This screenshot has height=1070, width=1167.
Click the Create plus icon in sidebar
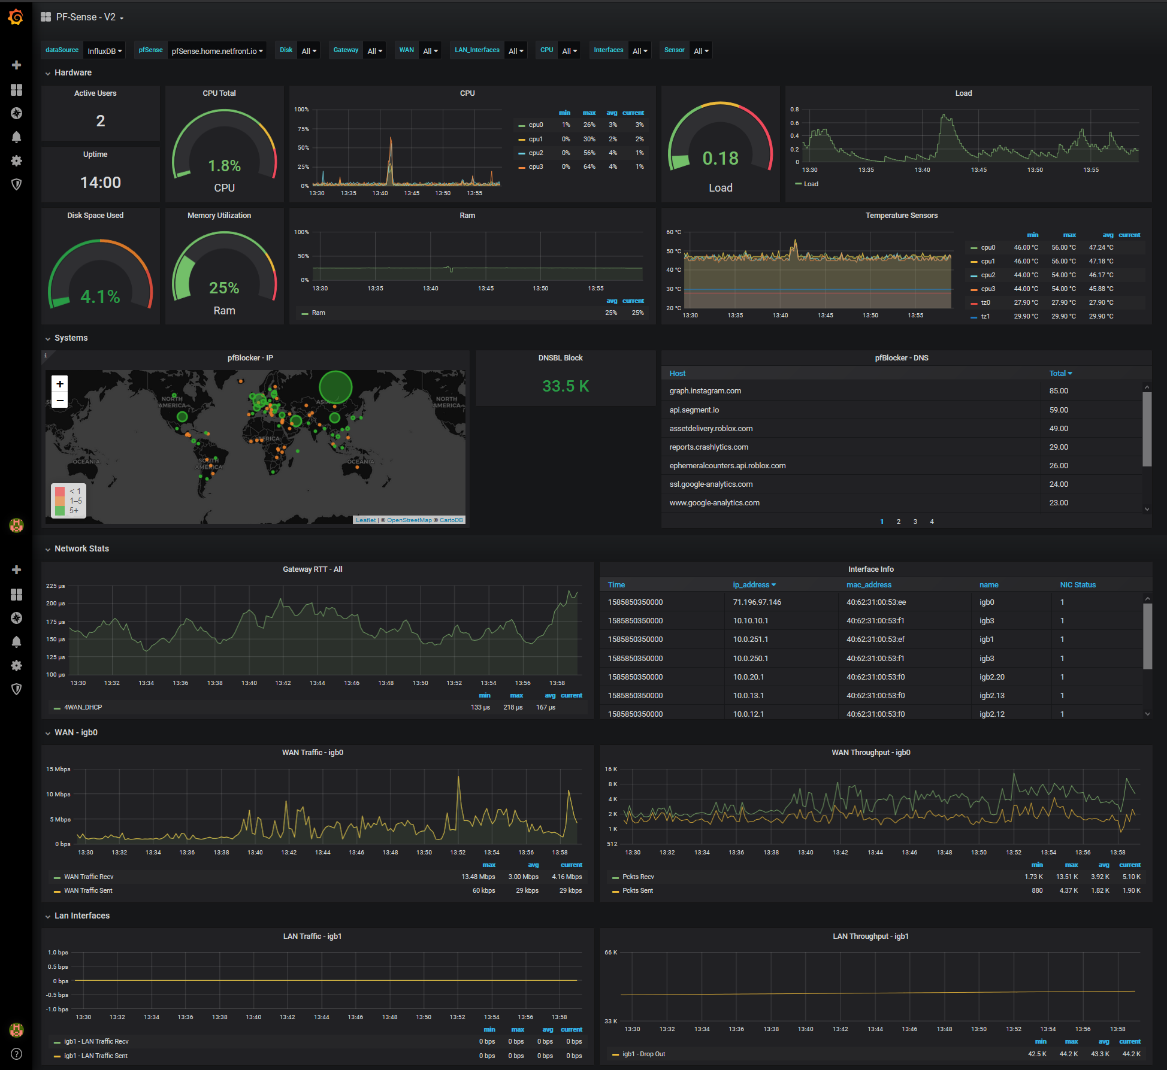(17, 65)
